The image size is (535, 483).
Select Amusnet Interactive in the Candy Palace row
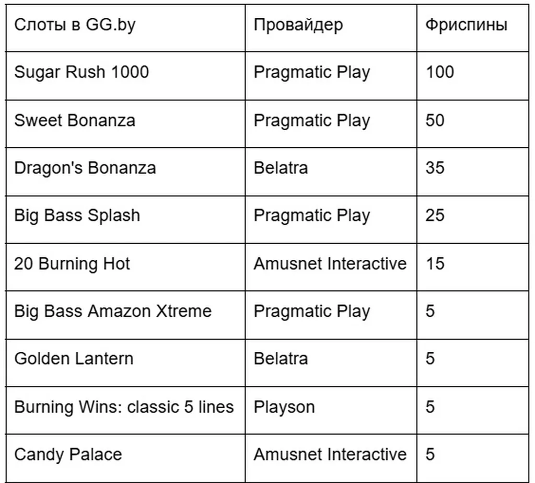(x=330, y=454)
